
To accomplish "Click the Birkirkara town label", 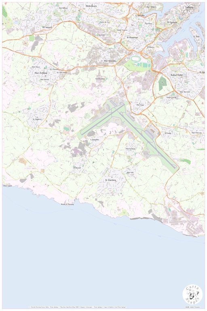I will 91,6.
